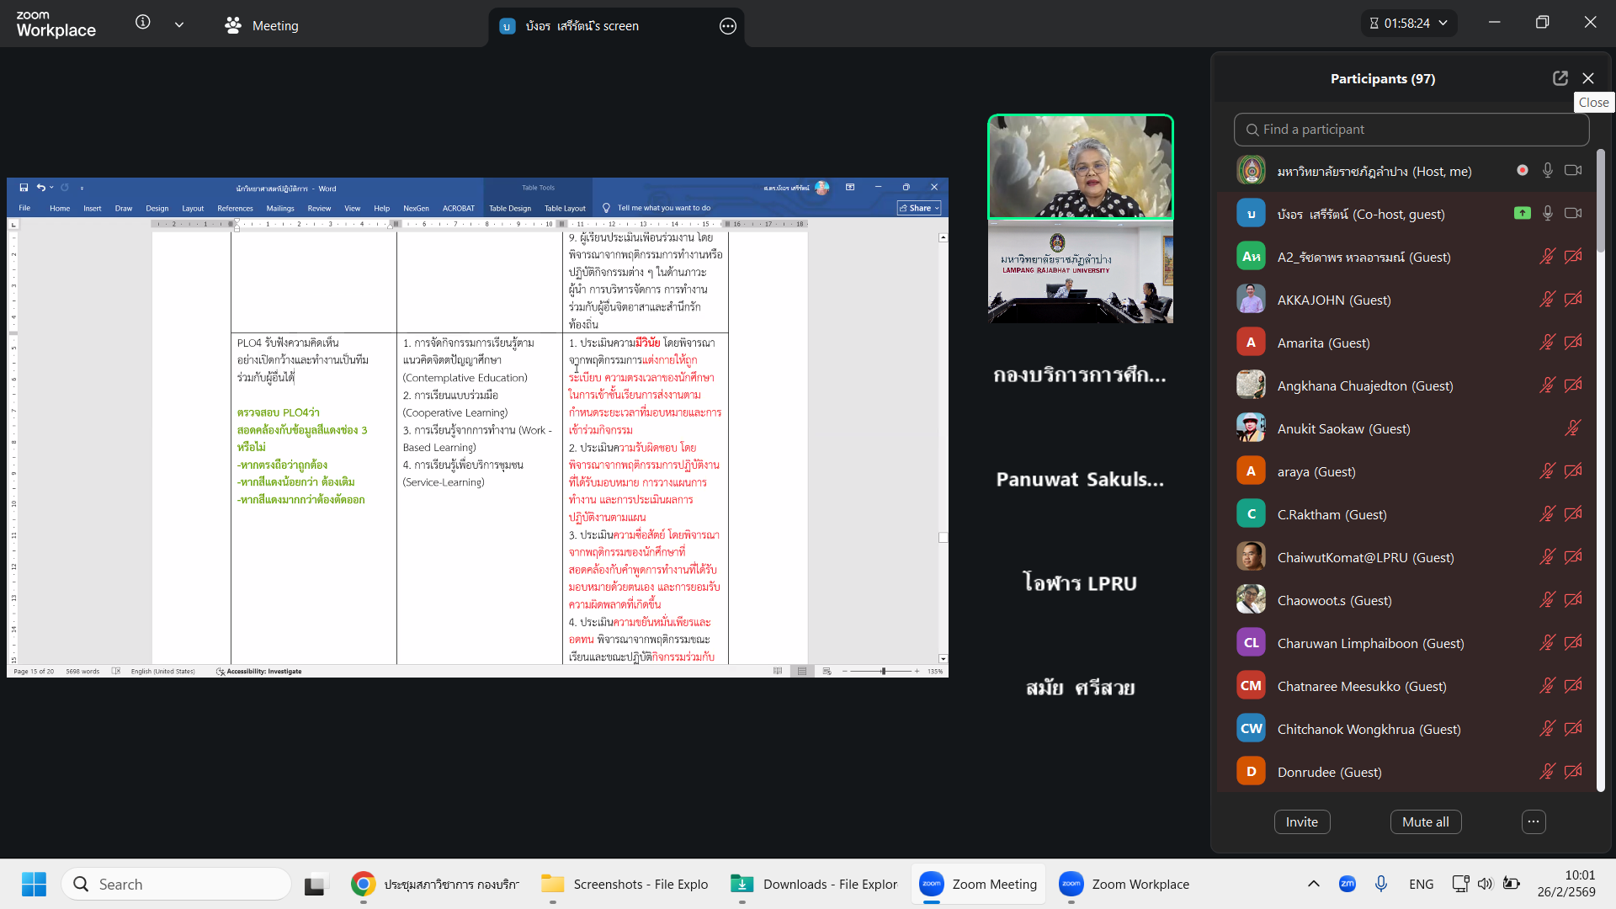Click green screen-share icon next to co-host
The width and height of the screenshot is (1616, 909).
[1522, 214]
